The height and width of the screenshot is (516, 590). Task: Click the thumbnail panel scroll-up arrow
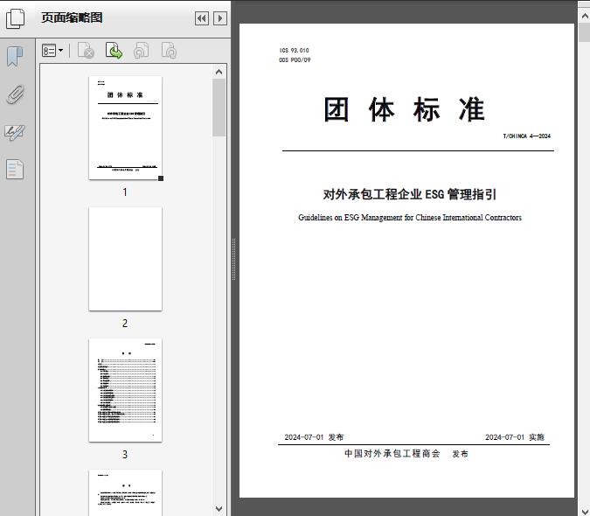tap(219, 72)
